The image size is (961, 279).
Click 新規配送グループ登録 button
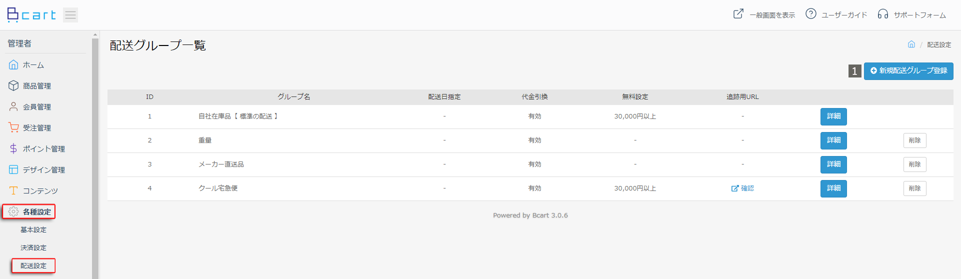coord(908,71)
